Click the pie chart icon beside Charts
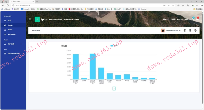The image size is (204, 110). click(x=5, y=25)
